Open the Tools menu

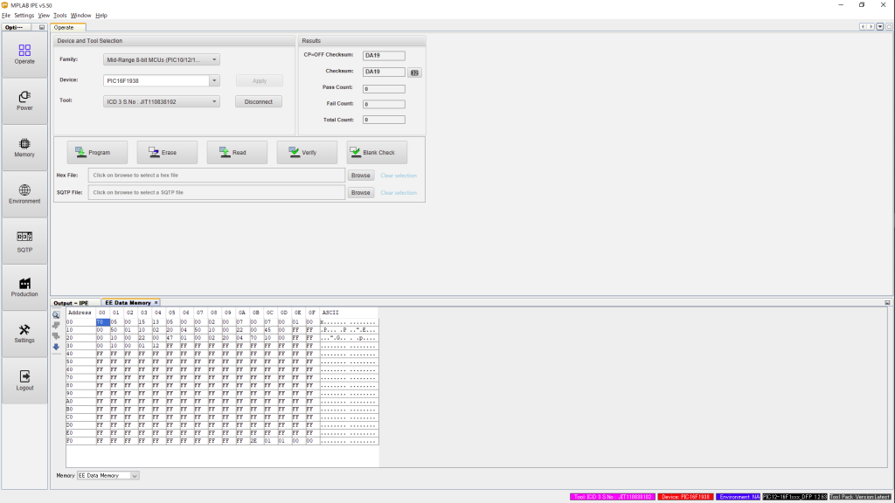60,16
